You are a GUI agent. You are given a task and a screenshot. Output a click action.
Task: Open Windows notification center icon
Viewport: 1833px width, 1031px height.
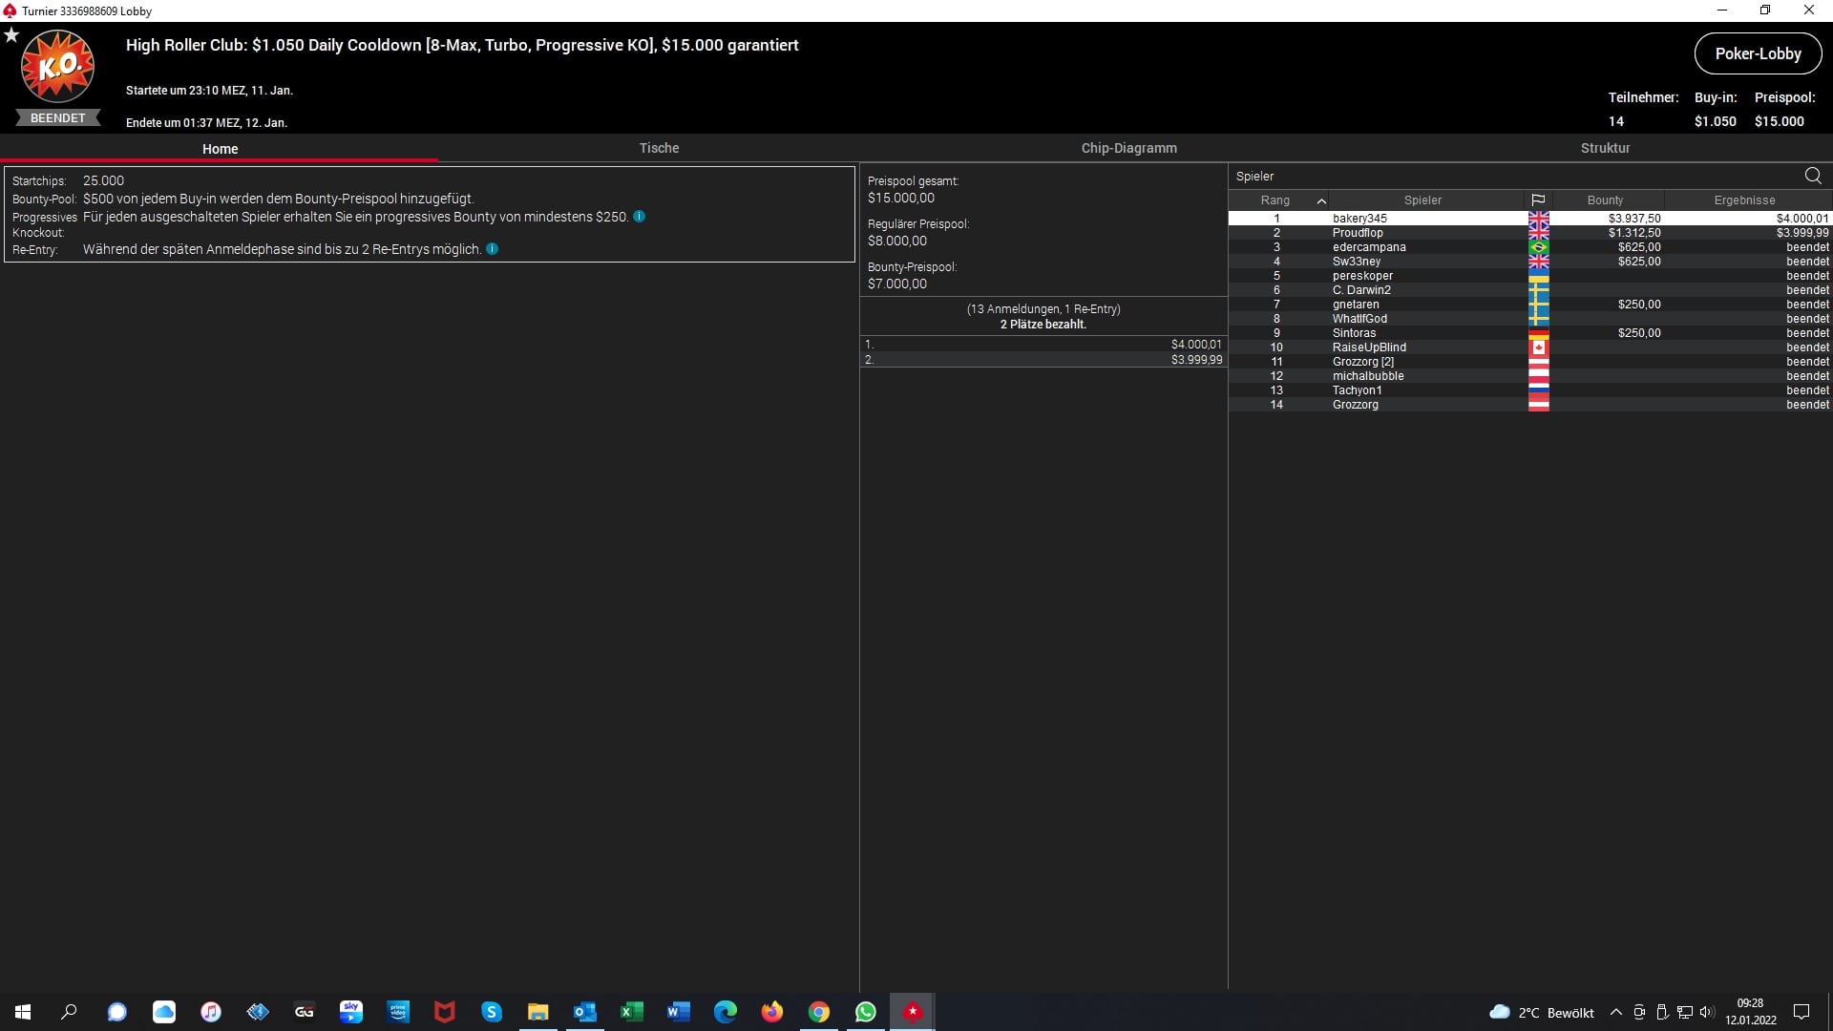click(1801, 1012)
